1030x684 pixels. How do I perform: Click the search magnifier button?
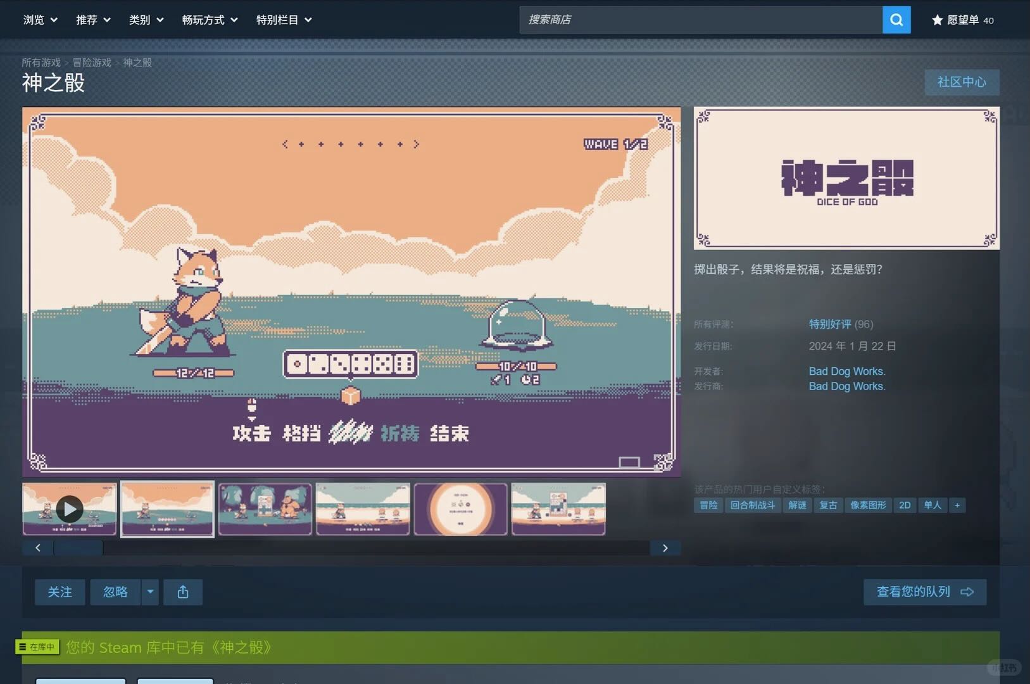[896, 20]
